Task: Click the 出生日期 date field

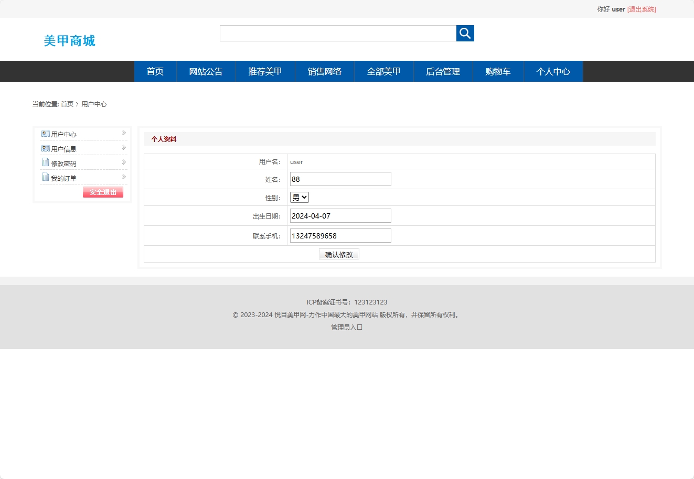Action: coord(340,215)
